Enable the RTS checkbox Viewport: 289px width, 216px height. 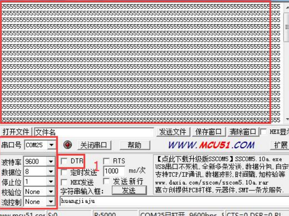(106, 161)
